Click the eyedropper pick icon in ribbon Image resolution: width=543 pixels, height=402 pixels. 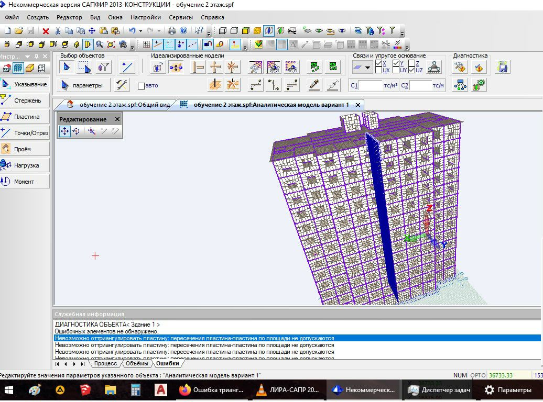pos(314,85)
